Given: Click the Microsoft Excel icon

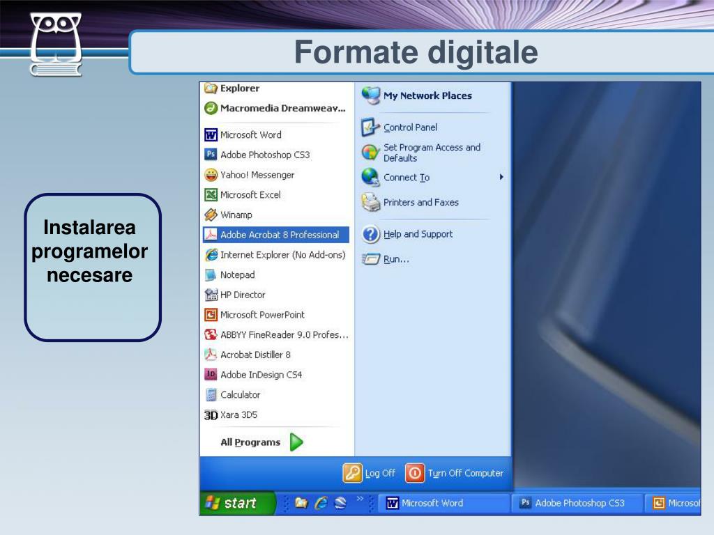Looking at the screenshot, I should tap(211, 195).
